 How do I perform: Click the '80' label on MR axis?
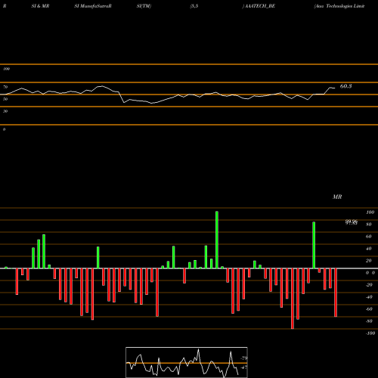click(369, 225)
